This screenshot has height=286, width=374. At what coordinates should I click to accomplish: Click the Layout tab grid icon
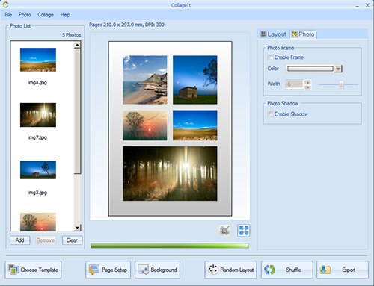point(263,34)
